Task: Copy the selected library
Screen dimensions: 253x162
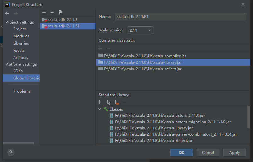Action: [x=60, y=13]
